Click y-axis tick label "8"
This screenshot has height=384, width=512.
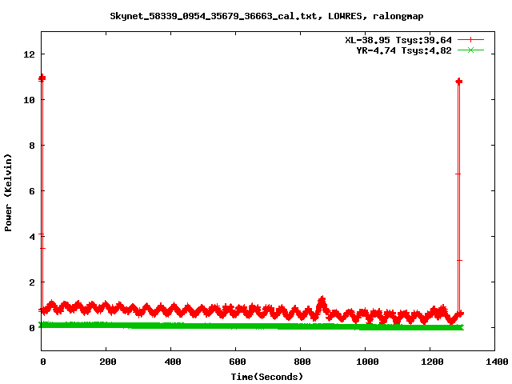coord(32,146)
